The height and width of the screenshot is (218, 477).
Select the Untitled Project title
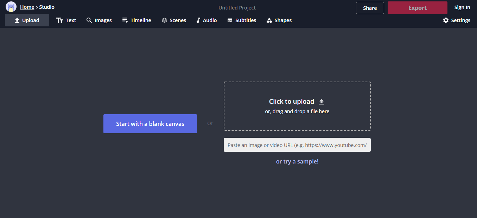pyautogui.click(x=237, y=8)
